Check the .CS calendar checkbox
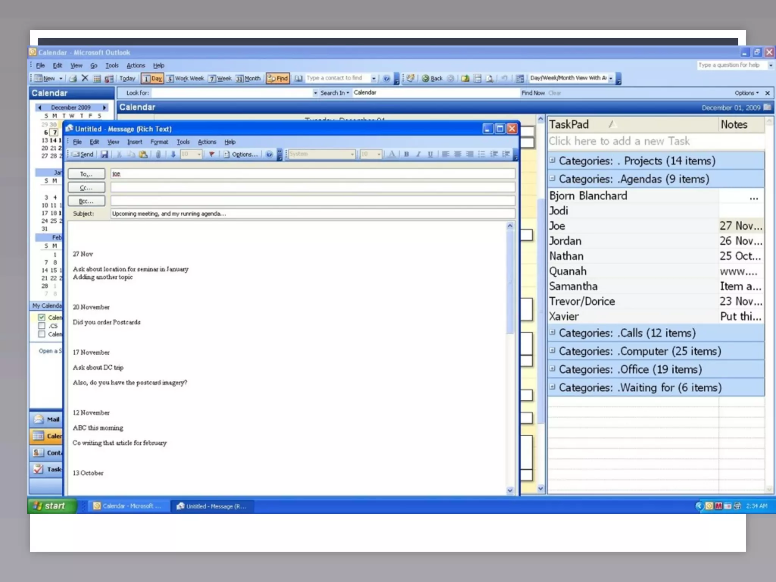The height and width of the screenshot is (582, 776). [x=42, y=325]
